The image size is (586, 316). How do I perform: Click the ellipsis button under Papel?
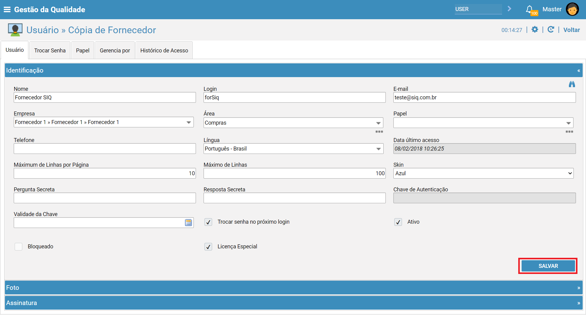pyautogui.click(x=569, y=132)
